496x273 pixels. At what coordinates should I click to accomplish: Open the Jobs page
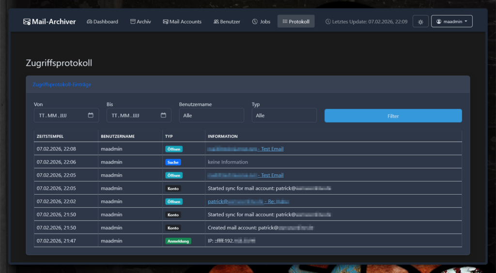click(x=261, y=22)
